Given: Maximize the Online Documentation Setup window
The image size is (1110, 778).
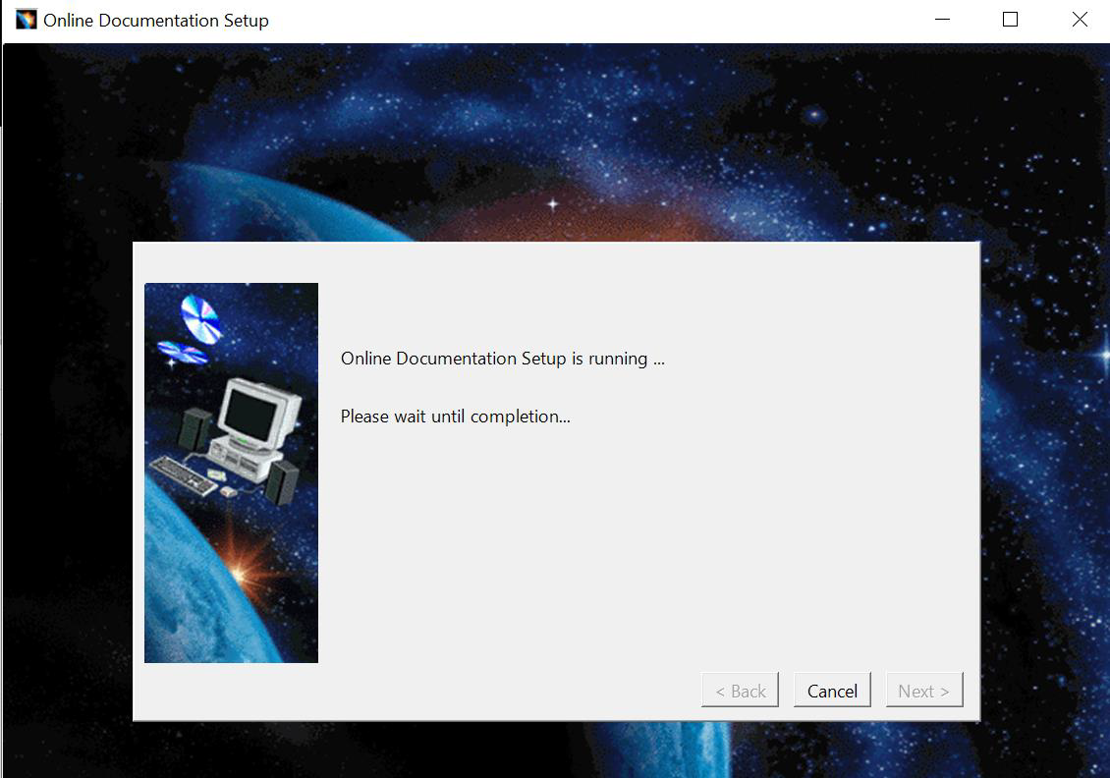Looking at the screenshot, I should (x=1010, y=20).
